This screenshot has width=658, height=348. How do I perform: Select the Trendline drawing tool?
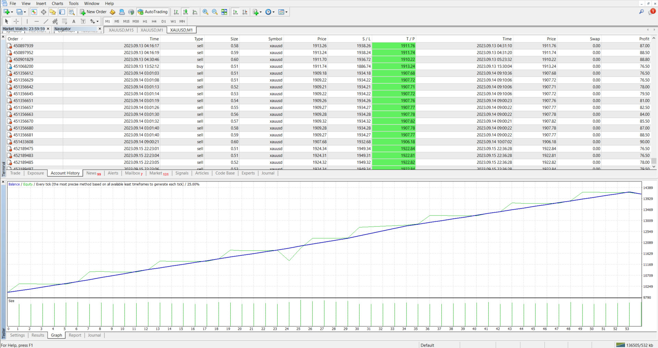point(46,21)
